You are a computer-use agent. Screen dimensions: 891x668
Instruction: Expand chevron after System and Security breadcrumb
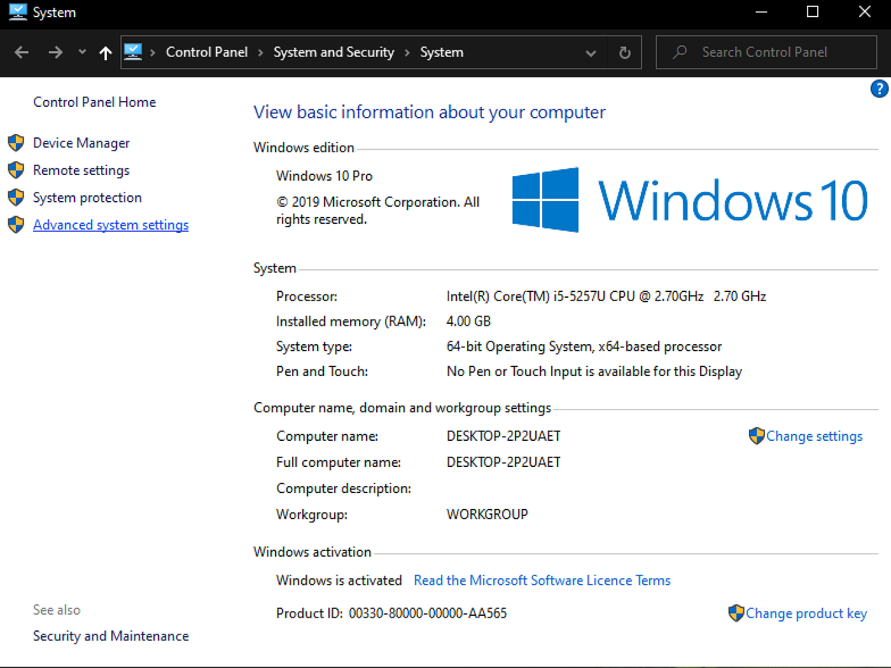(x=407, y=53)
